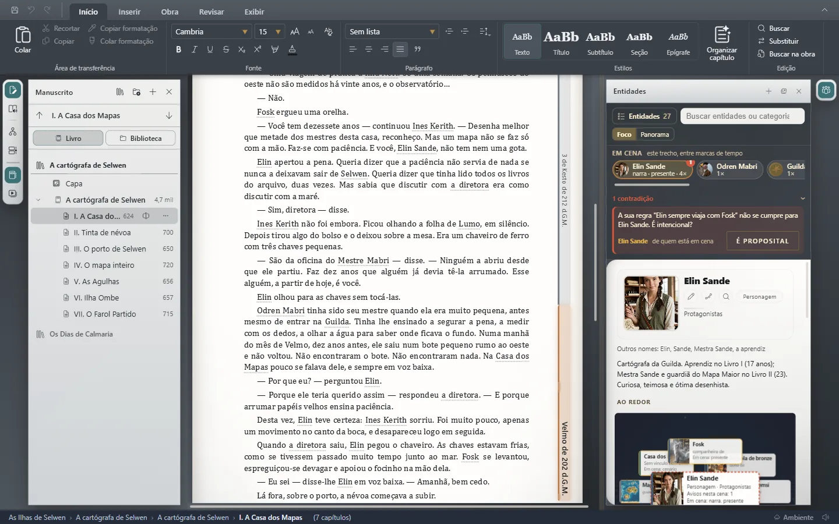This screenshot has height=524, width=839.
Task: Open the read-aloud book icon in left sidebar
Action: [13, 109]
